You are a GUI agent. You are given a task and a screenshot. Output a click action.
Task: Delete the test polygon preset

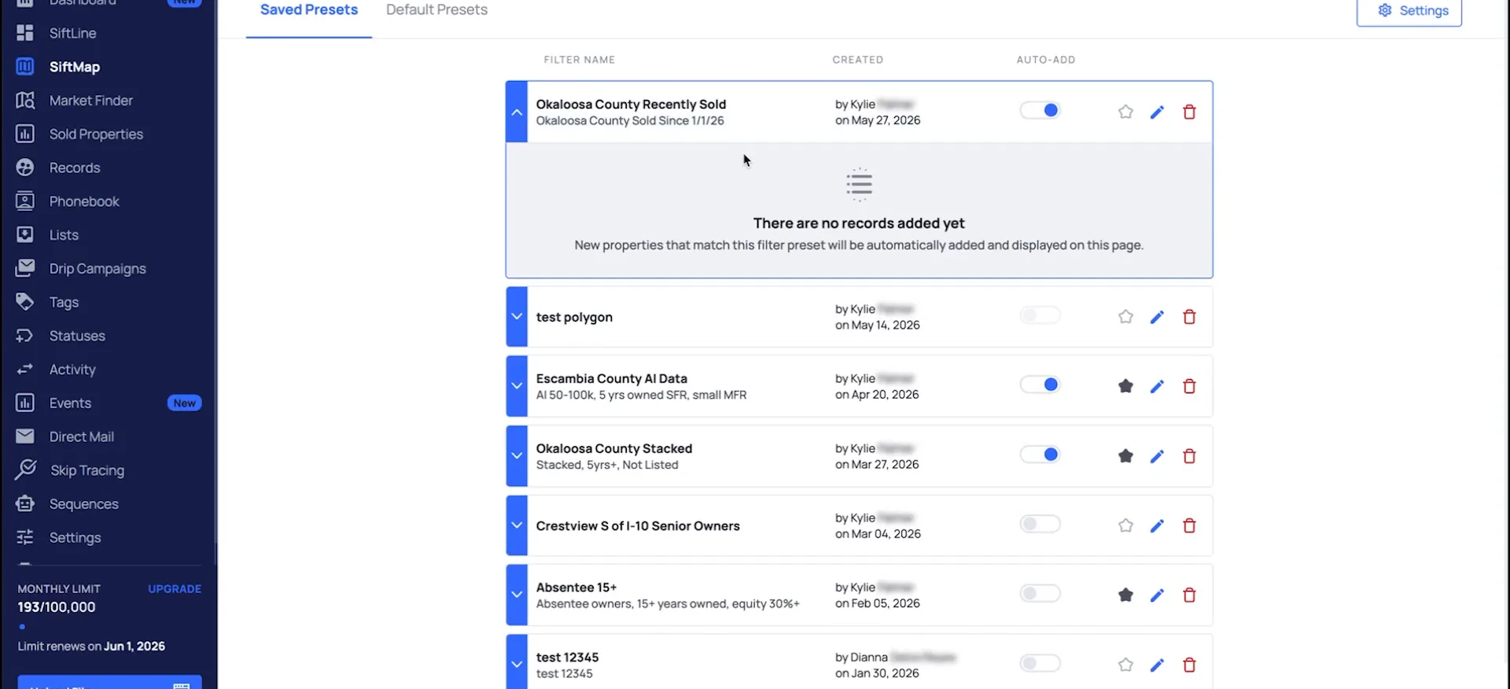[1189, 317]
